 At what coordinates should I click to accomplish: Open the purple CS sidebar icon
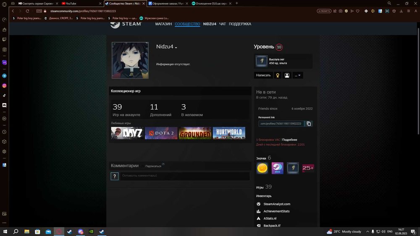4,62
